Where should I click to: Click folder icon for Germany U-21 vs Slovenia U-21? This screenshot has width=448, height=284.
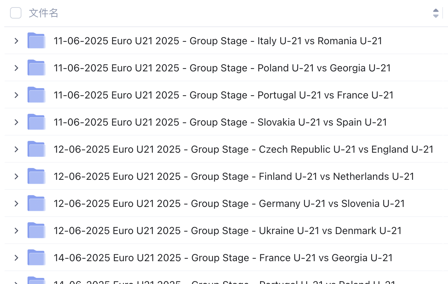point(36,203)
